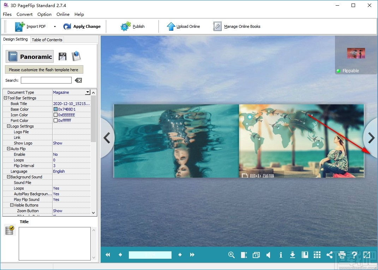Image resolution: width=378 pixels, height=270 pixels.
Task: Click the Base Color swatch
Action: click(x=55, y=109)
